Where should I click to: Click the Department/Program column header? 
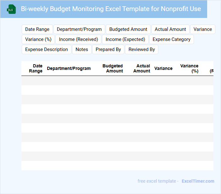click(69, 68)
